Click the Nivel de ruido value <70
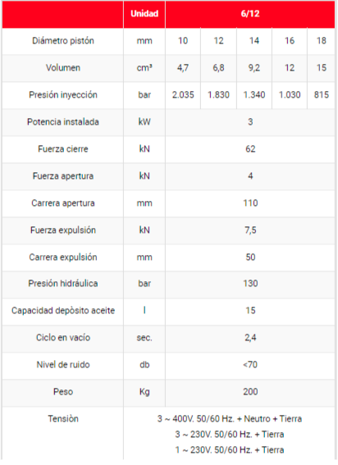 click(x=250, y=364)
